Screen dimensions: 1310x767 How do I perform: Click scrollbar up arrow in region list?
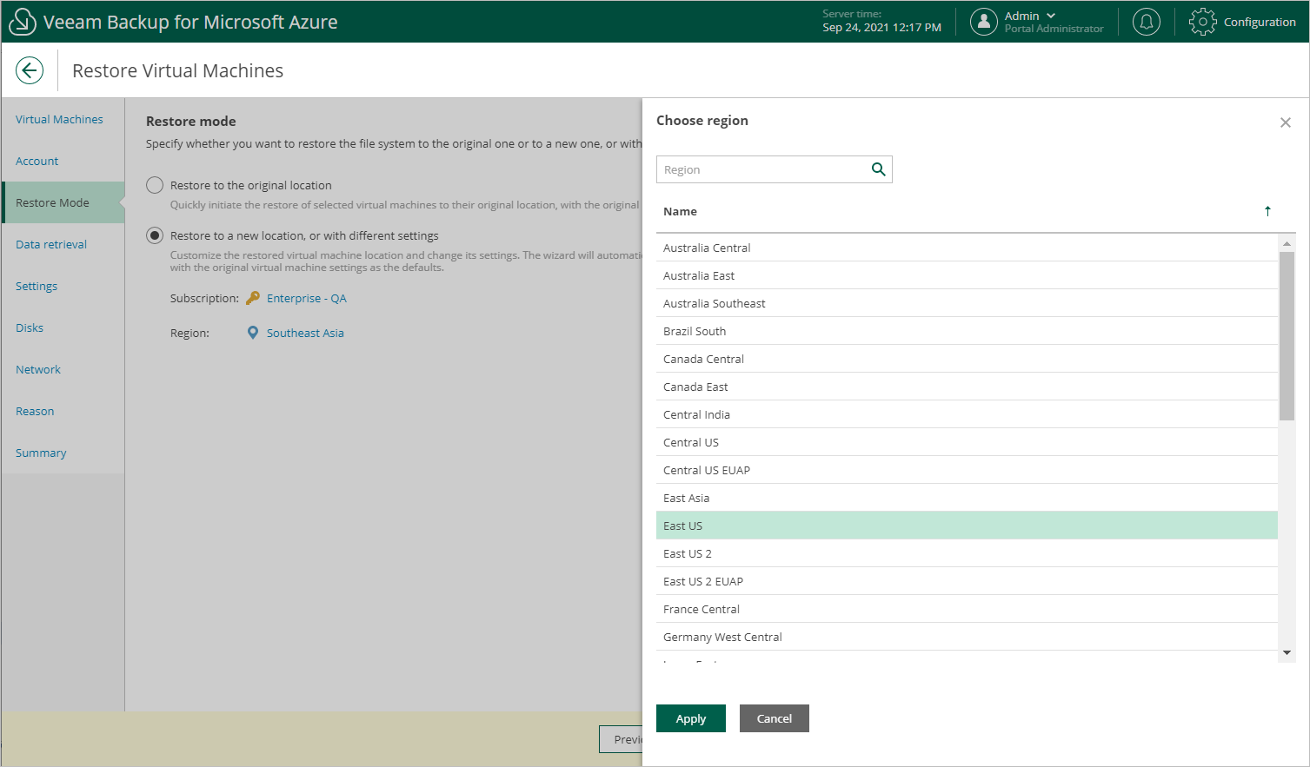[x=1287, y=243]
